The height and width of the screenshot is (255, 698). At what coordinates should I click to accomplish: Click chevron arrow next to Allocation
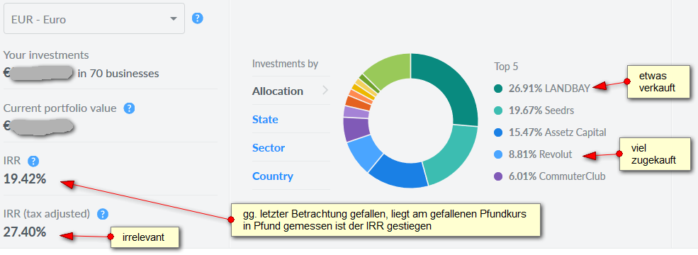(325, 91)
